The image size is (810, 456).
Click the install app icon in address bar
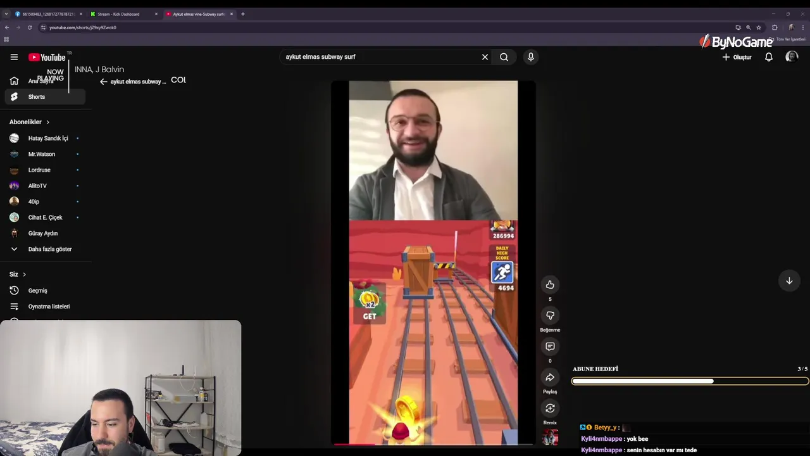738,27
